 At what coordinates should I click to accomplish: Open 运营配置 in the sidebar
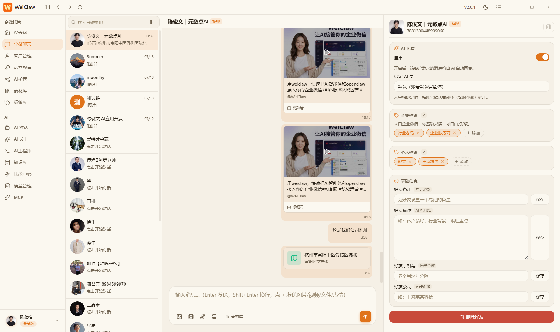coord(33,68)
